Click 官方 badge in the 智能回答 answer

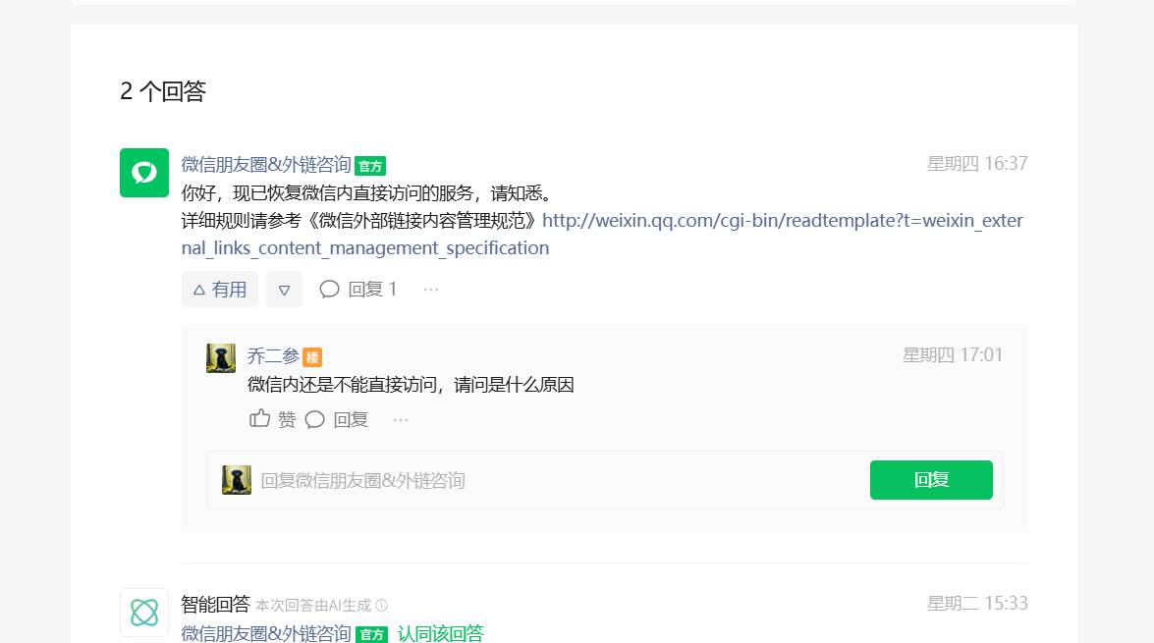click(371, 635)
